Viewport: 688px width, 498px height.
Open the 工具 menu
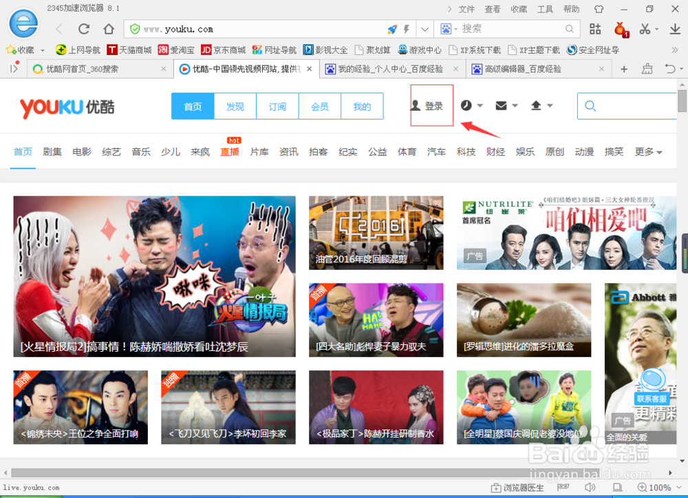(545, 9)
